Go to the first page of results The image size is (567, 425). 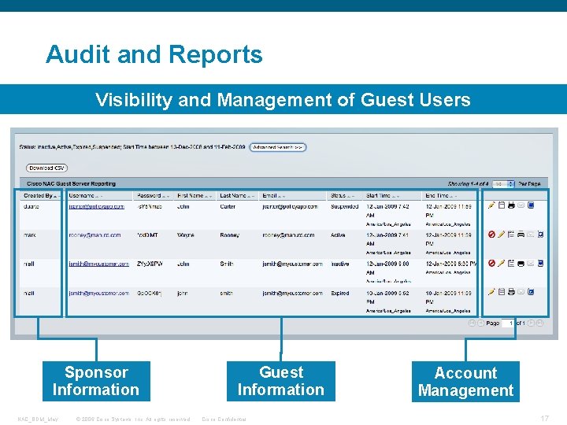(472, 323)
